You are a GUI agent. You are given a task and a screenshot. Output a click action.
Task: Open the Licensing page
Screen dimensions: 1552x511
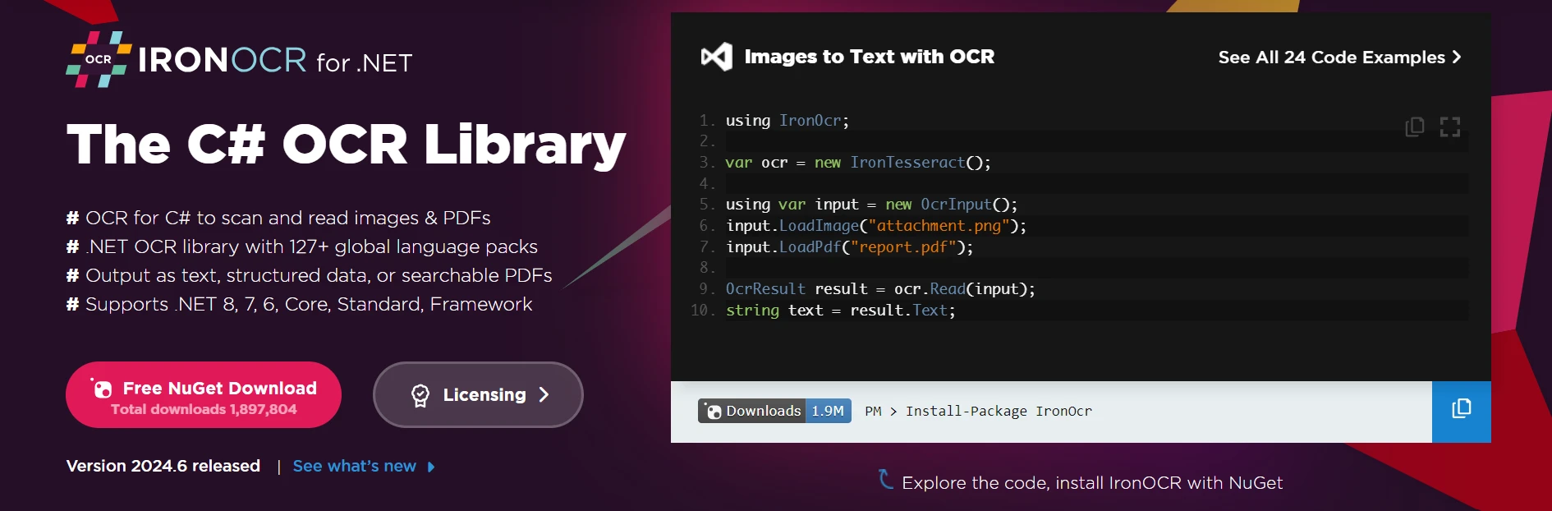(478, 395)
